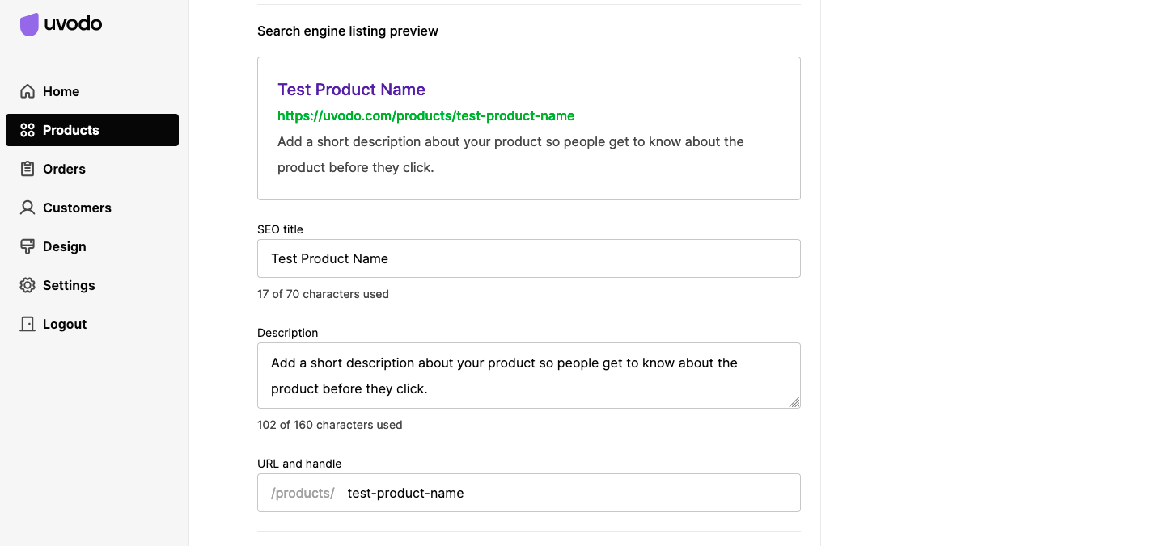The width and height of the screenshot is (1160, 546).
Task: Go to the Home page label
Action: pyautogui.click(x=61, y=91)
